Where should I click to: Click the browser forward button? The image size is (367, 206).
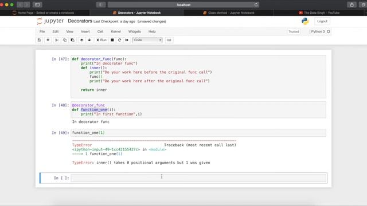[x=27, y=5]
